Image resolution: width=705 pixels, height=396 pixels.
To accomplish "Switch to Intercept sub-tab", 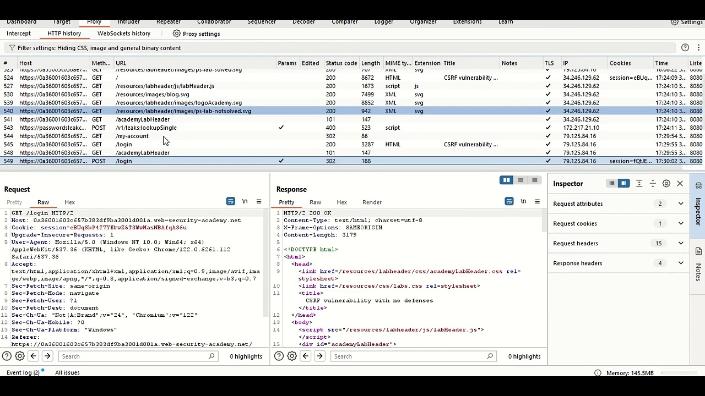I will click(19, 34).
